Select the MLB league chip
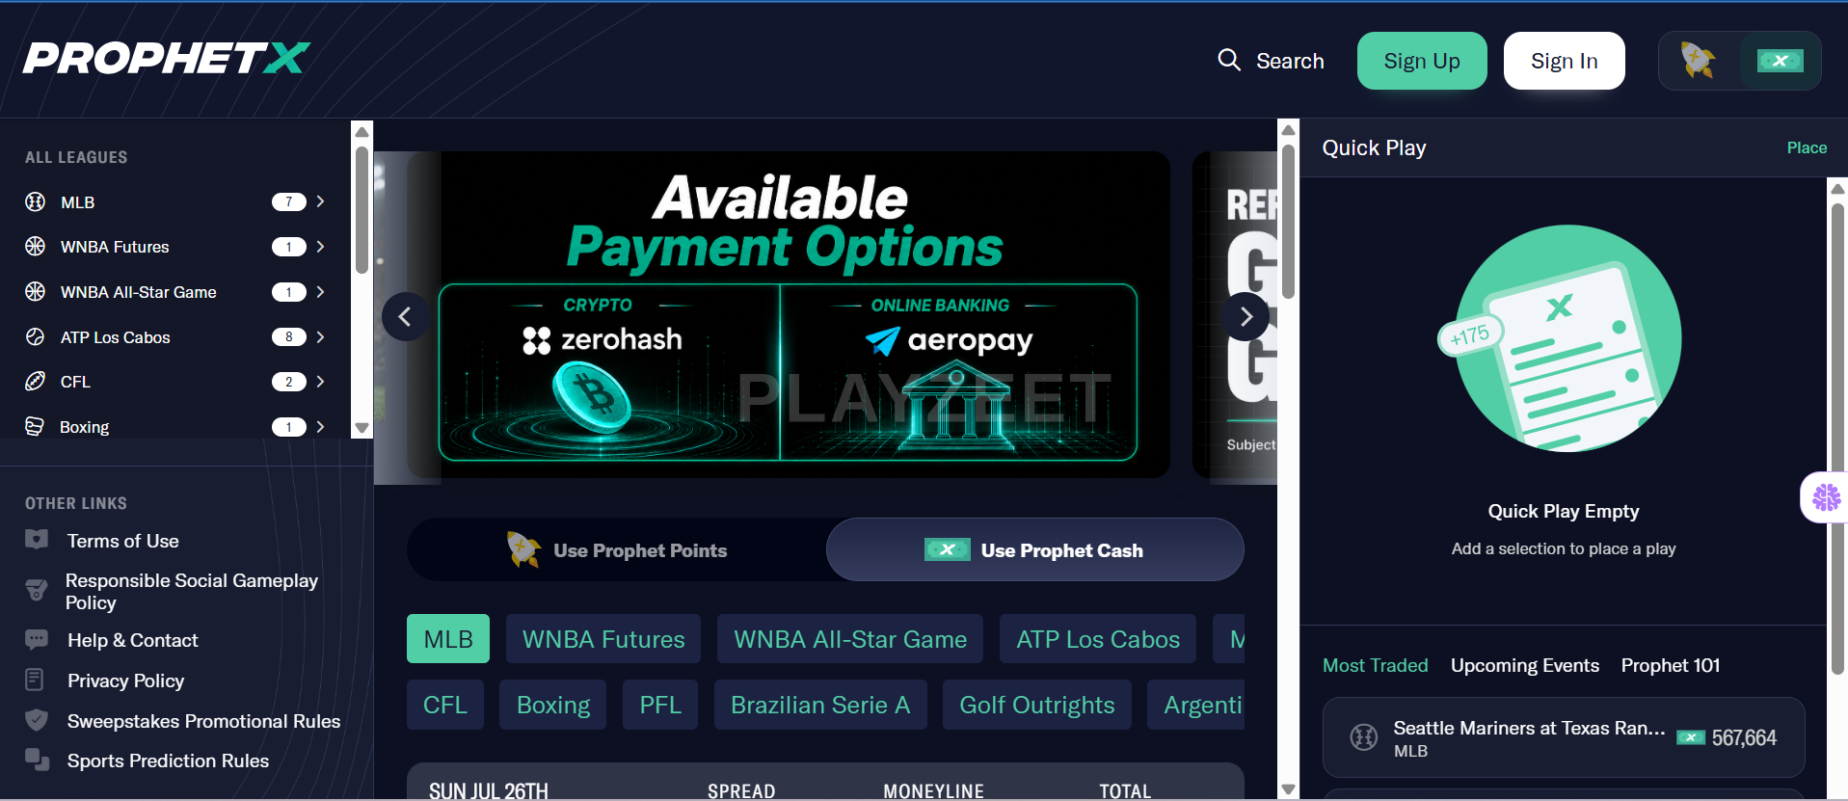 (x=448, y=639)
